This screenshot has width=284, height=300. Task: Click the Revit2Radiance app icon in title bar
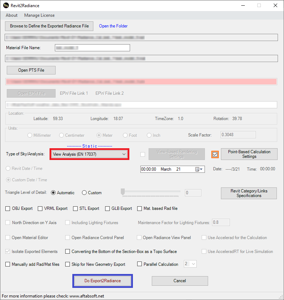(6, 5)
